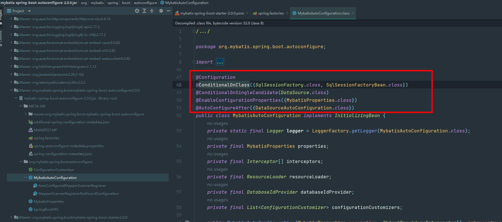Click the Select Opened File target icon
Viewport: 502px width, 222px height.
point(137,11)
